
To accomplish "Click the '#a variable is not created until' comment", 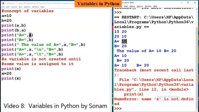I will pos(41,59).
